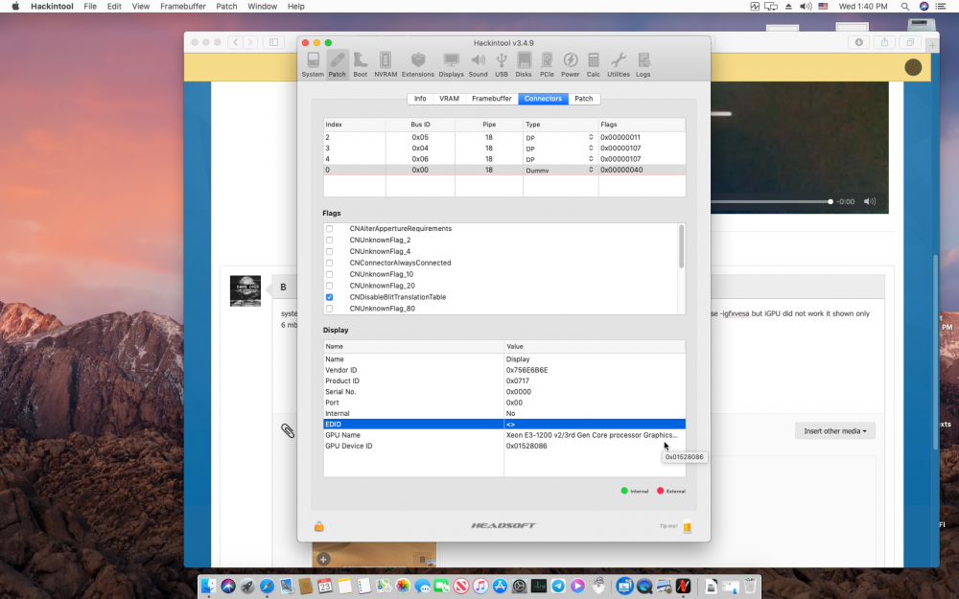Change Type dropdown of Dummy connector row
This screenshot has width=959, height=599.
coord(560,170)
